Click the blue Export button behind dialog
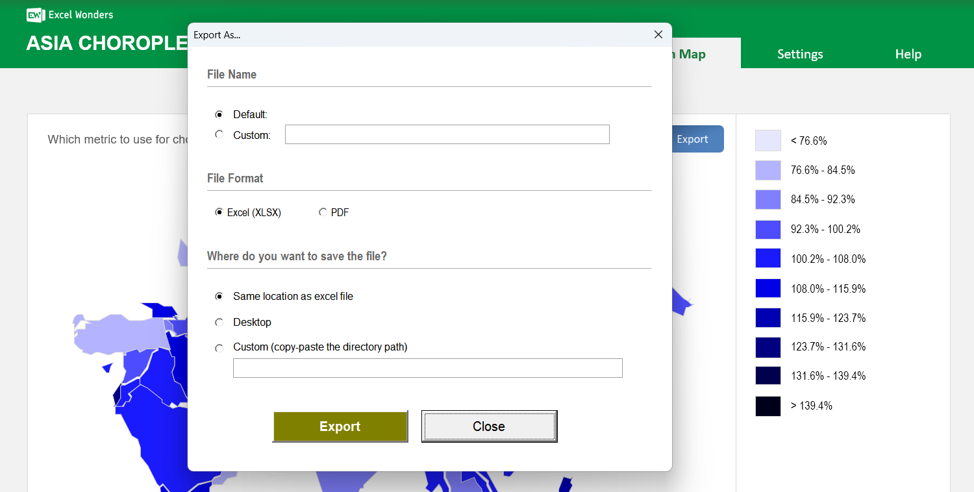 tap(697, 139)
